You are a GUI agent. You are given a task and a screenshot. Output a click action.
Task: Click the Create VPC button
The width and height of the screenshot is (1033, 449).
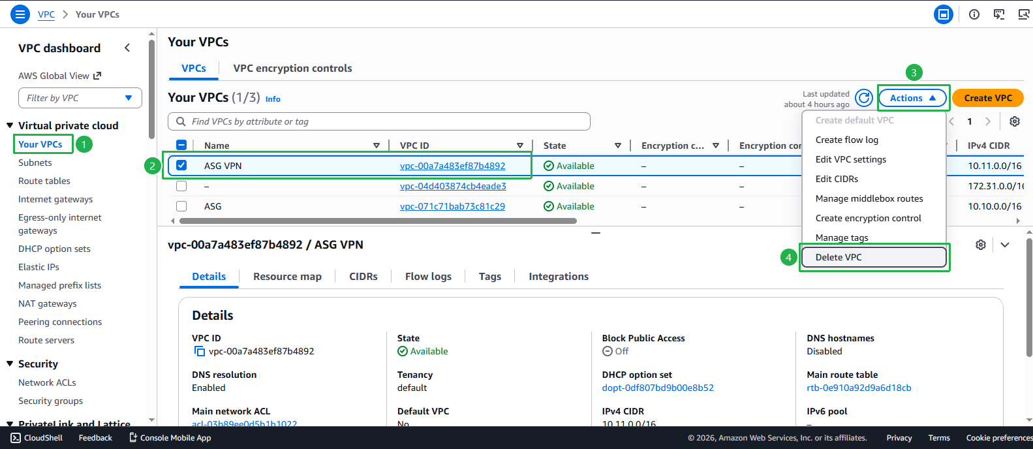click(988, 98)
